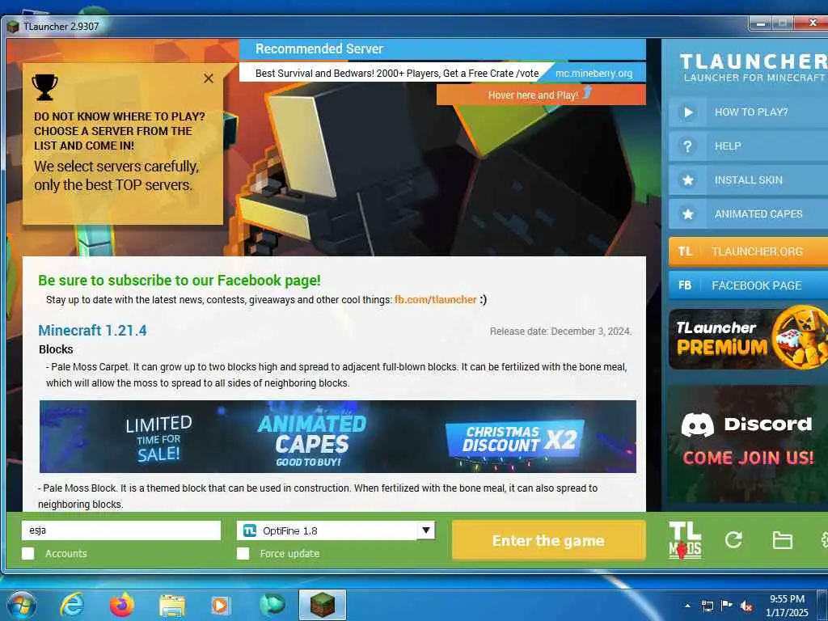Open the fb.com/tlauncher link
This screenshot has width=828, height=621.
coord(436,299)
